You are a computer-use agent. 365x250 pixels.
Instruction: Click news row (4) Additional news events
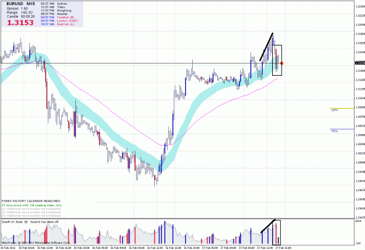tap(31, 216)
